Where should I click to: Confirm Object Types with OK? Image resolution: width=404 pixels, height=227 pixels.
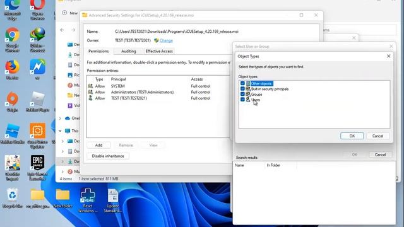(x=352, y=136)
